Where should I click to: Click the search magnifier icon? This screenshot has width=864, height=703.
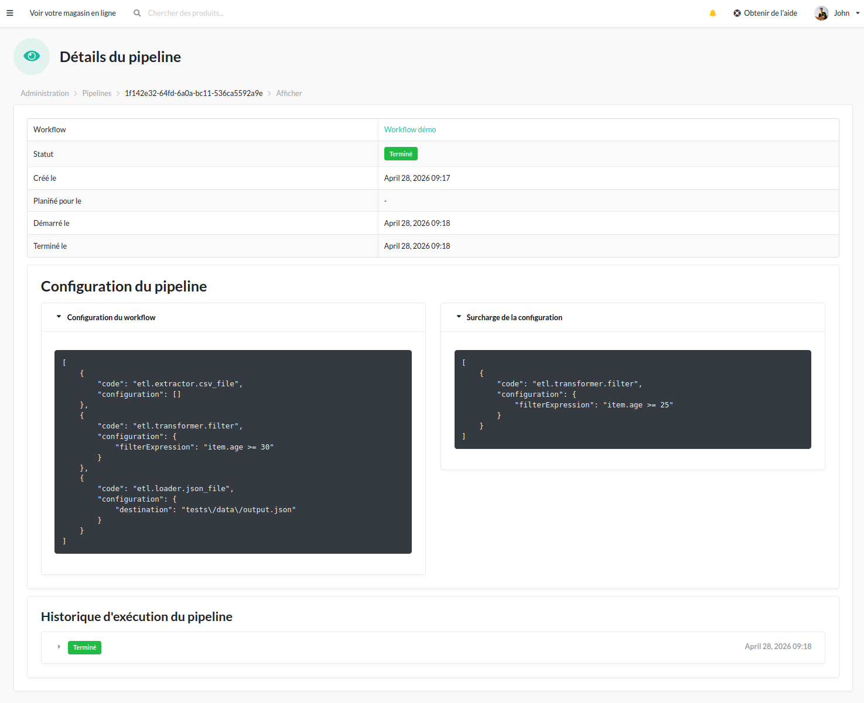pyautogui.click(x=137, y=13)
